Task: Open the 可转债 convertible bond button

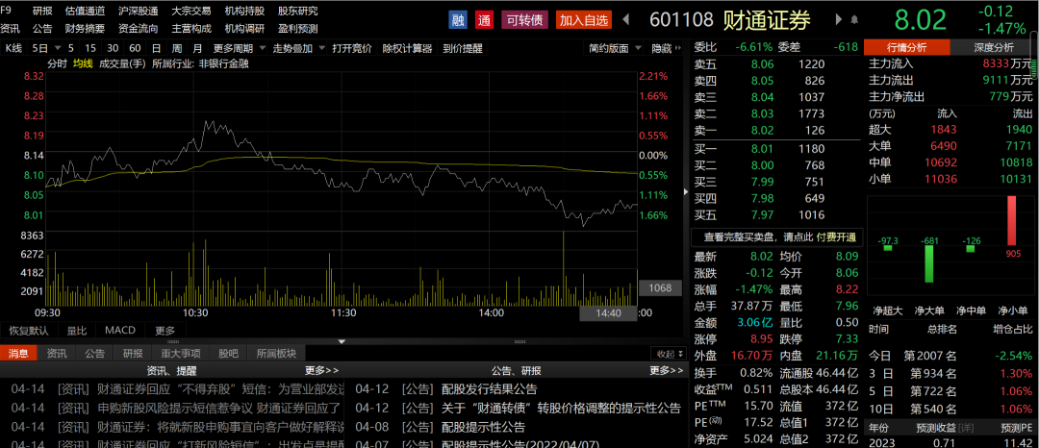Action: click(x=525, y=20)
